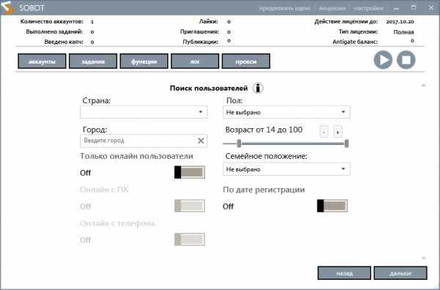Open the функции tab
This screenshot has width=440, height=290.
click(x=144, y=62)
